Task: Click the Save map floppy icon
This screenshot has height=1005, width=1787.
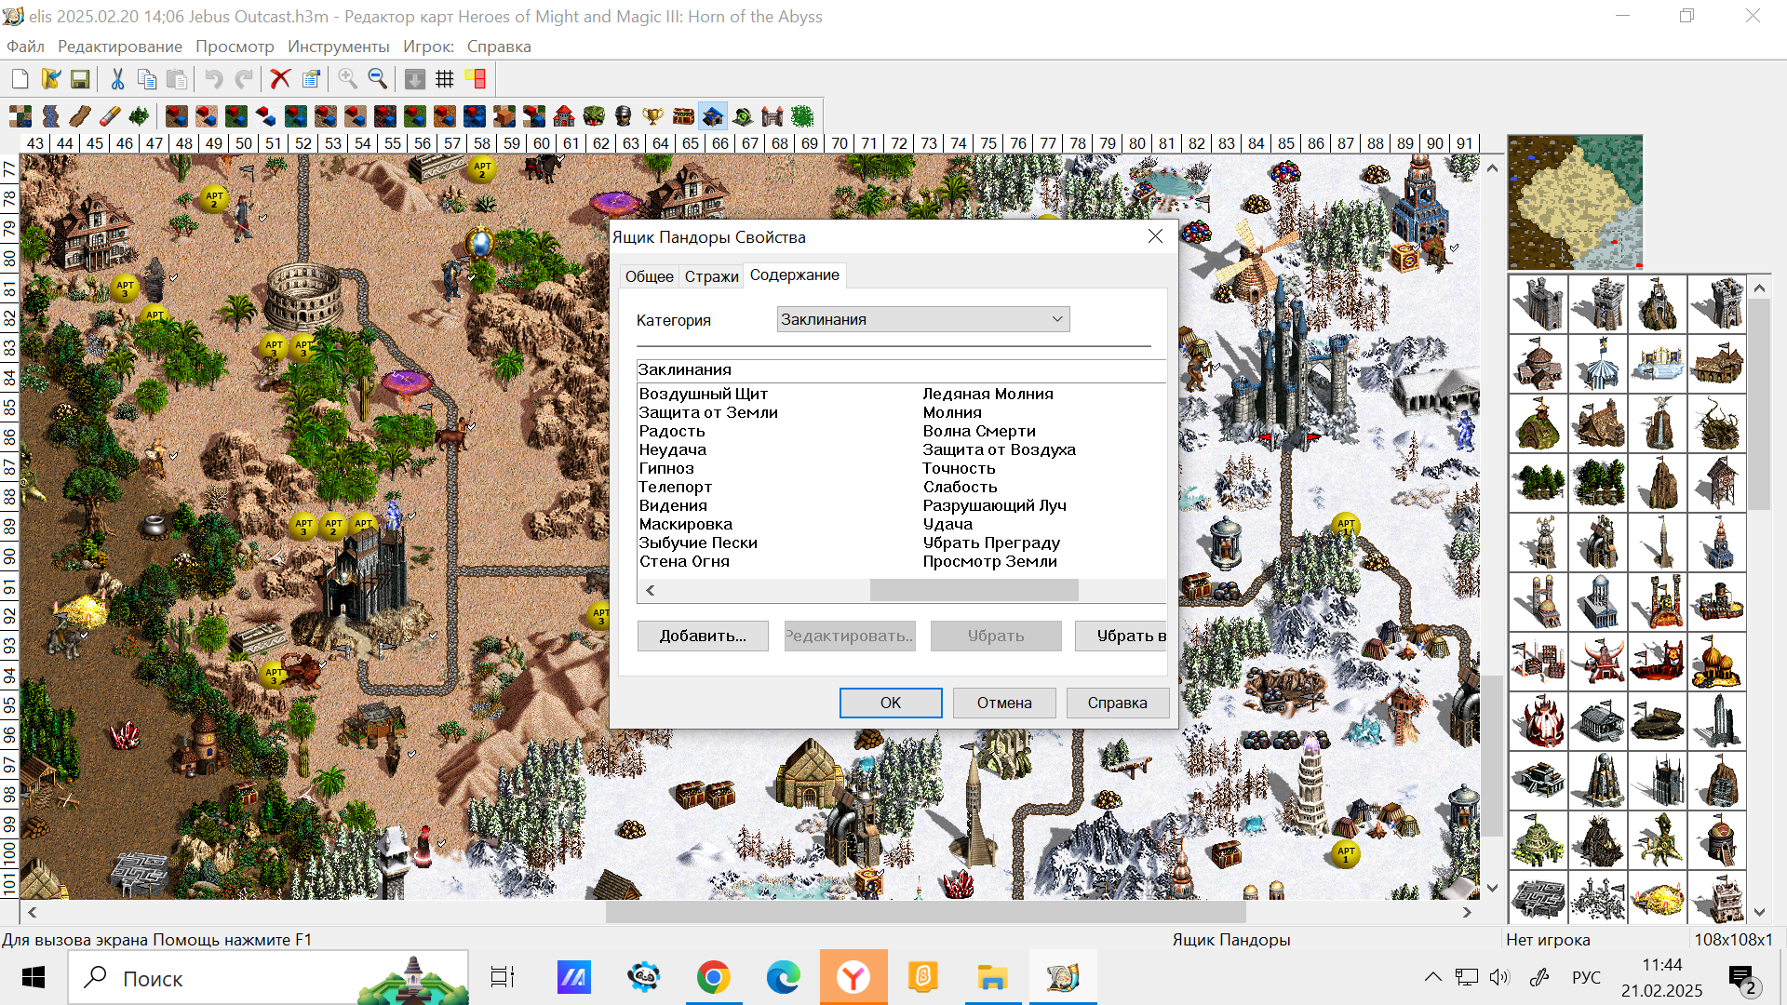Action: (x=80, y=79)
